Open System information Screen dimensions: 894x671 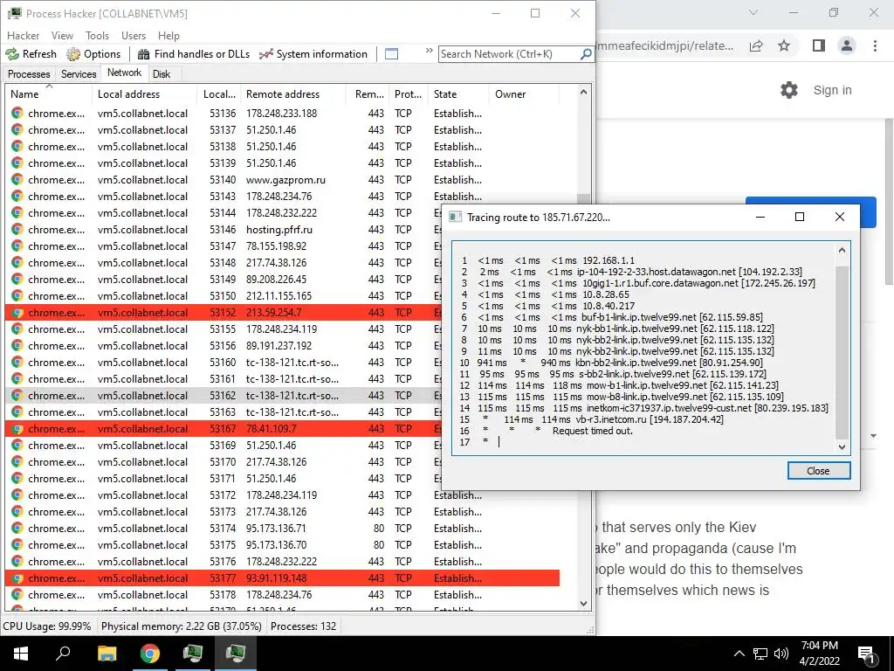click(313, 54)
